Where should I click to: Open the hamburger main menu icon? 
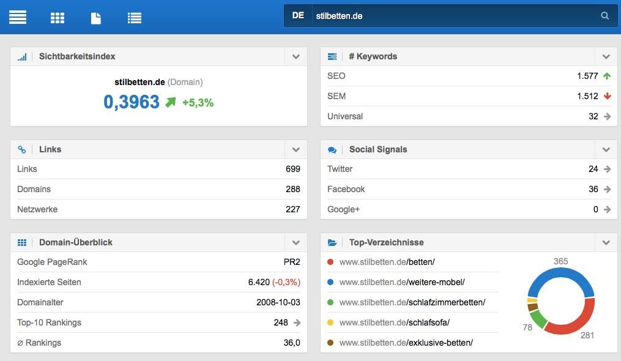coord(18,17)
